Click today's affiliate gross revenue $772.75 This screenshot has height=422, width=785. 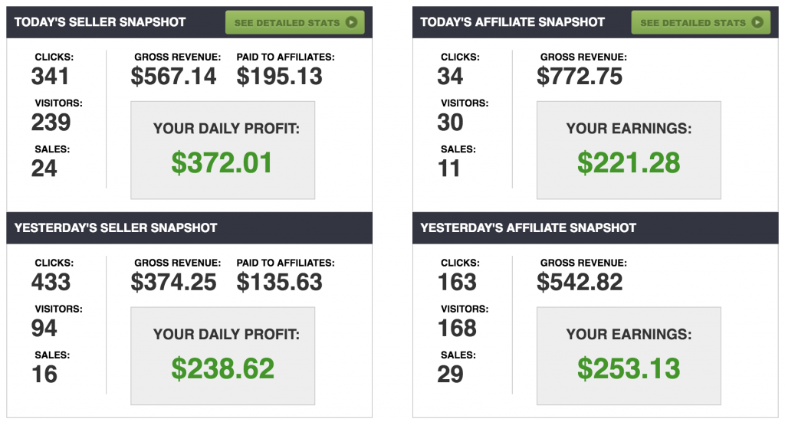pos(580,77)
